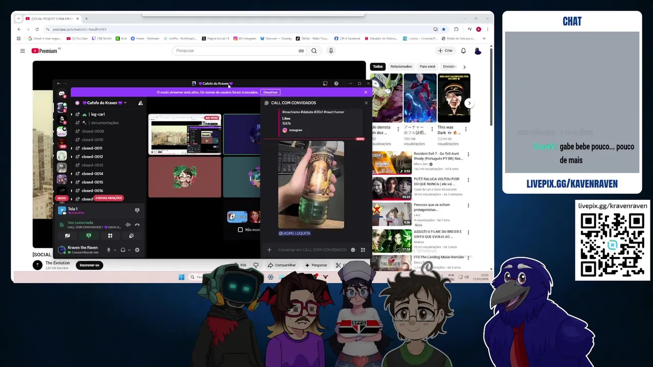Open Windows Start button on taskbar
The image size is (653, 367).
click(x=181, y=277)
